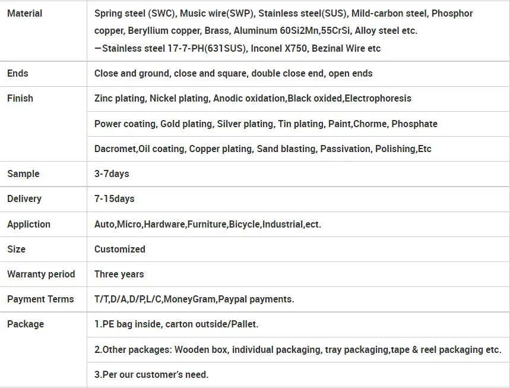This screenshot has height=388, width=510.
Task: Click the "Three years" warranty value
Action: click(x=119, y=275)
